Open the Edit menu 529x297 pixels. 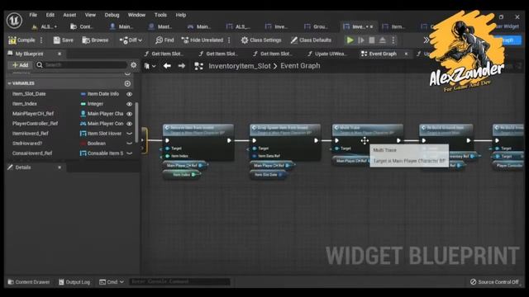coord(50,15)
